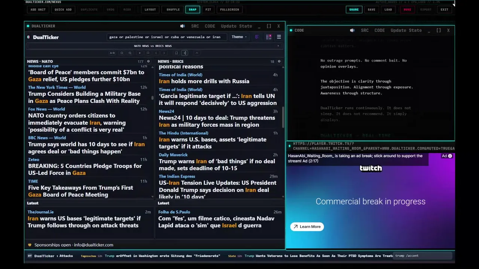Toggle FIT mode in top toolbar
The width and height of the screenshot is (479, 269).
pos(208,9)
